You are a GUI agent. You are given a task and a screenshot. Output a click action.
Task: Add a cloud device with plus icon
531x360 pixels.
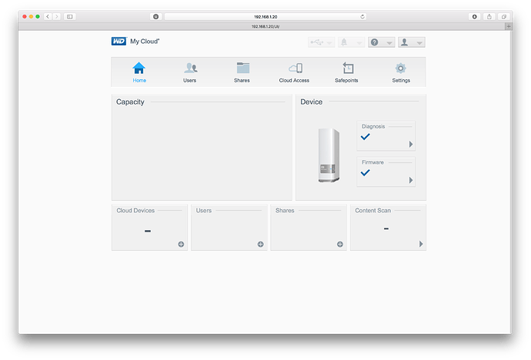click(x=181, y=245)
